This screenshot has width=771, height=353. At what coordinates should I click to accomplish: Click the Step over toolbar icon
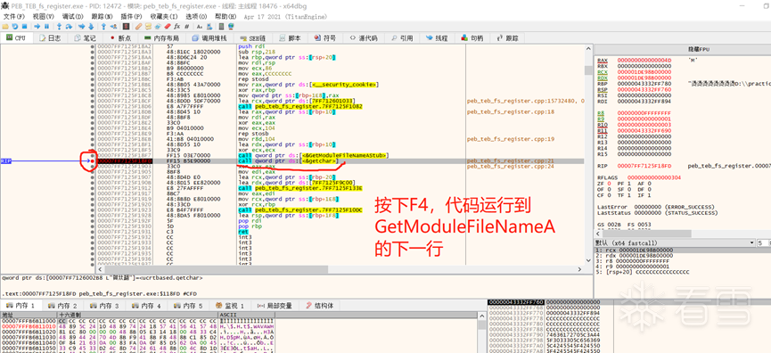69,26
